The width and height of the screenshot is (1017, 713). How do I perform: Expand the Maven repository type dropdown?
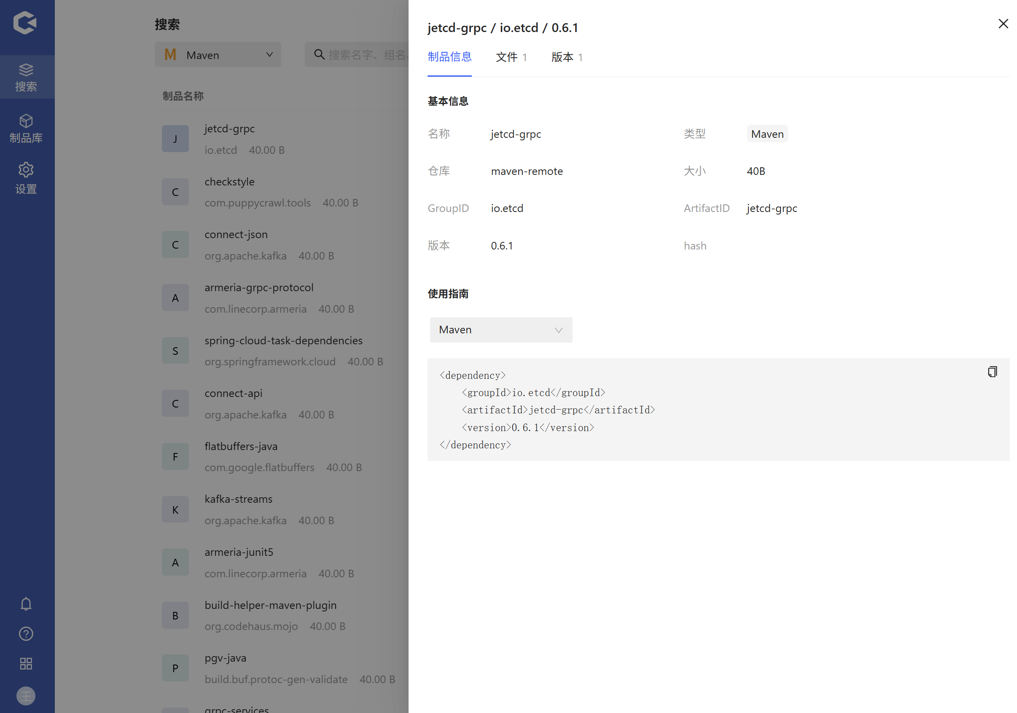[x=218, y=55]
